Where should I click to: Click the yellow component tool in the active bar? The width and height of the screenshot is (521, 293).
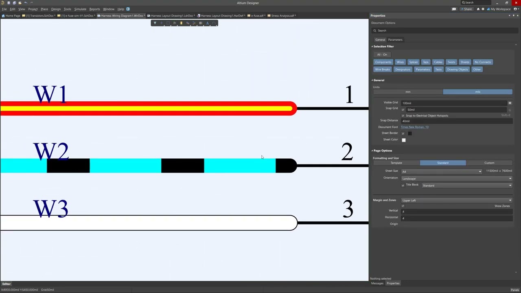[181, 23]
